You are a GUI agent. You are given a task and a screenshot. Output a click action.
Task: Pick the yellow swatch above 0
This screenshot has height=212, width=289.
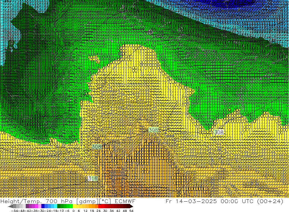pyautogui.click(x=75, y=206)
